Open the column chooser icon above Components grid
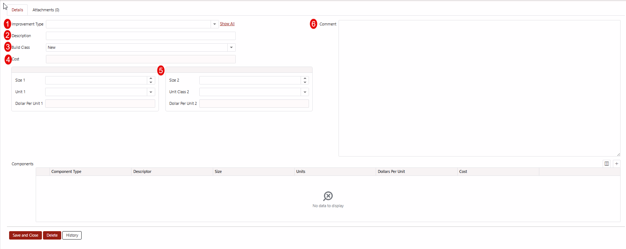The image size is (626, 249). pos(607,164)
